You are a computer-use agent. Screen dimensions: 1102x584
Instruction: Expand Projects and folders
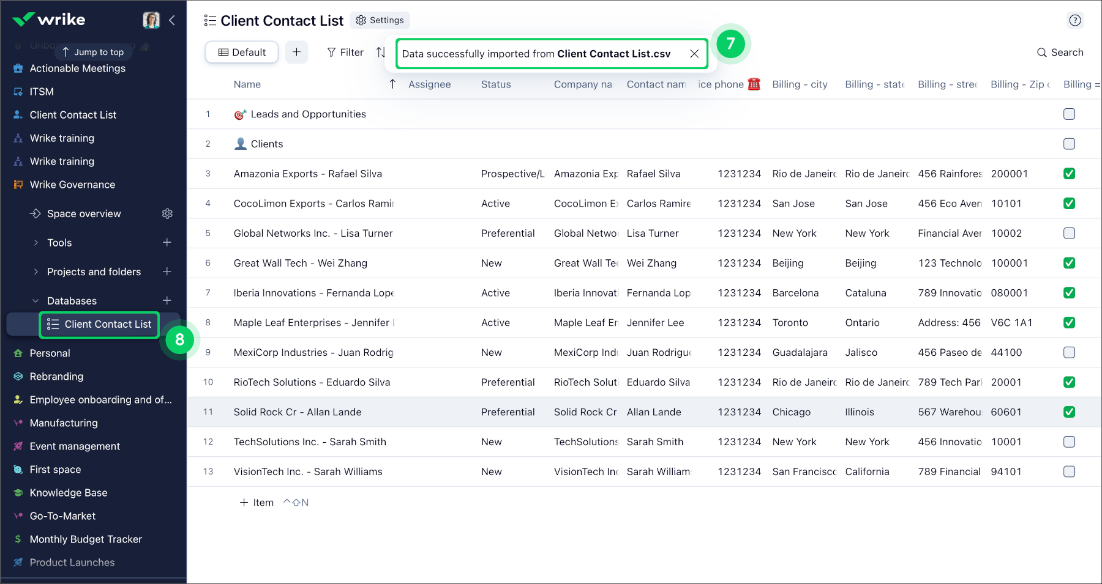click(x=36, y=272)
